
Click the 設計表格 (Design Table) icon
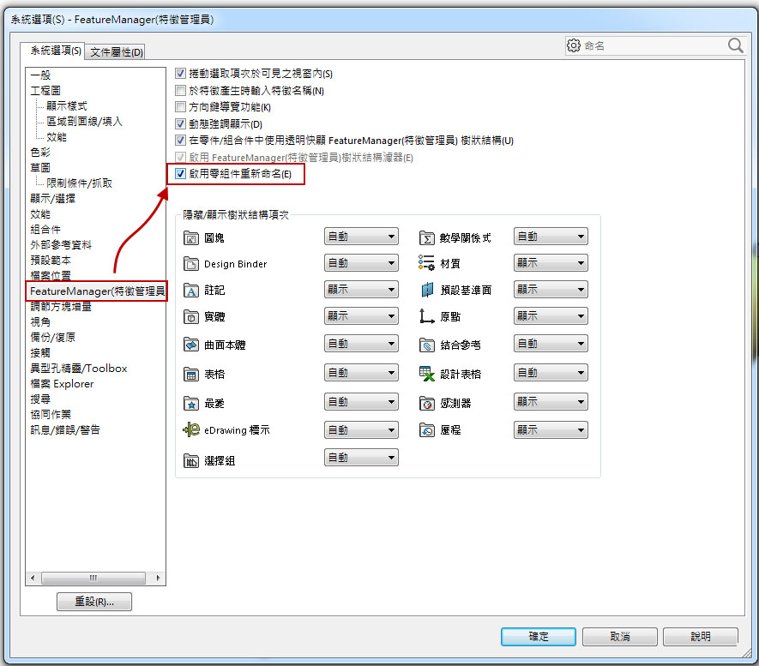point(427,374)
